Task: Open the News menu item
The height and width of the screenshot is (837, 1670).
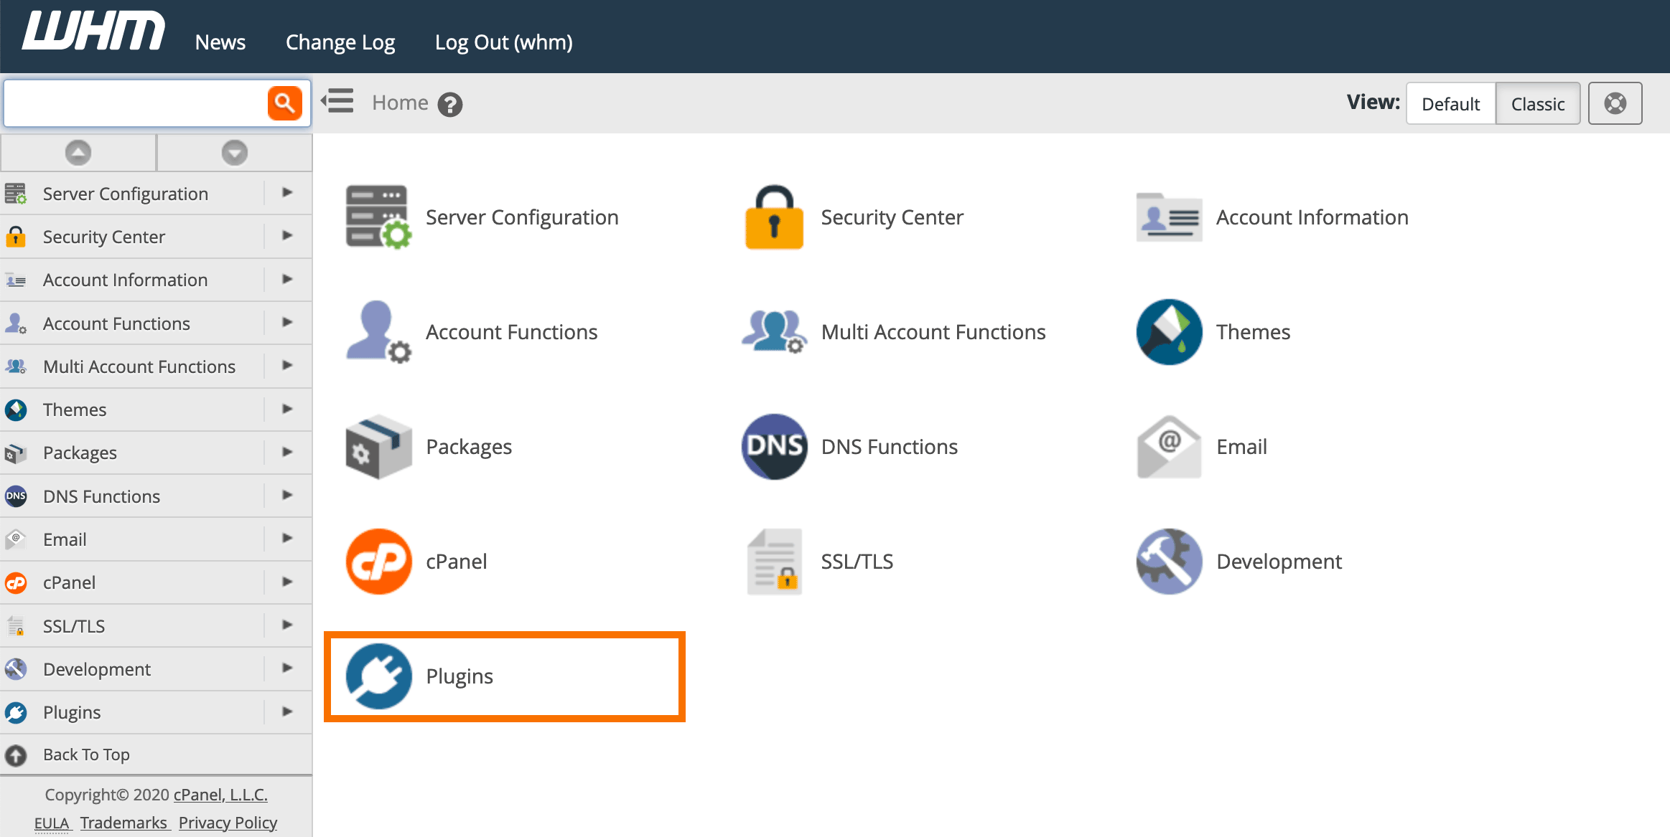Action: (x=220, y=42)
